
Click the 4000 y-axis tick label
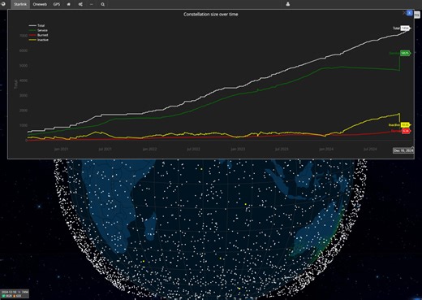[x=24, y=80]
